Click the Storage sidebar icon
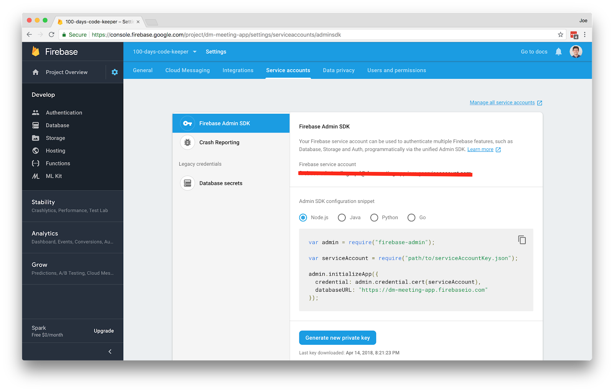614x392 pixels. click(36, 138)
